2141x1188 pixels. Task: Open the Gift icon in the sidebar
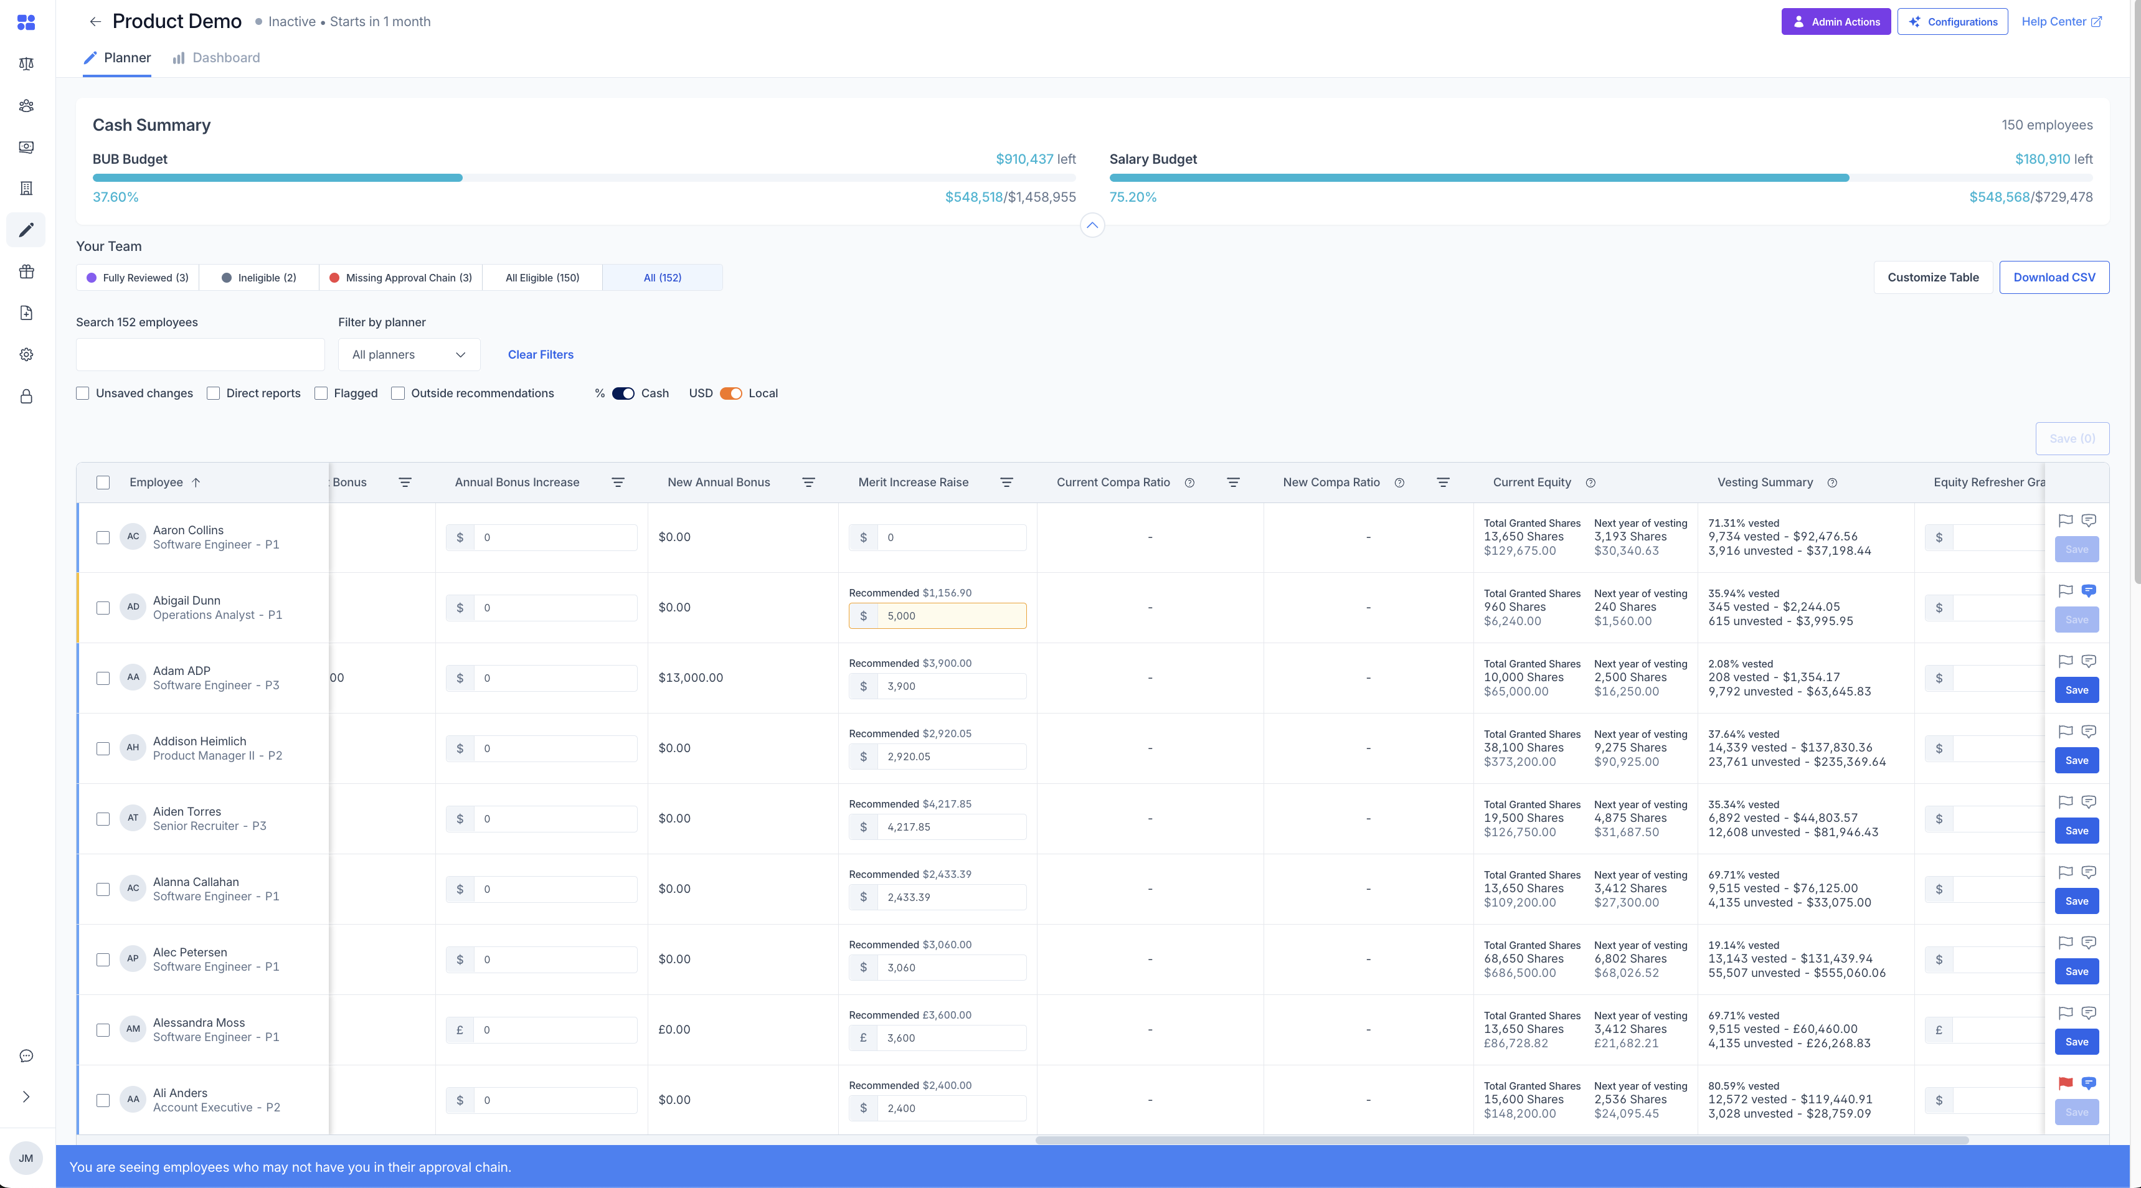point(26,271)
